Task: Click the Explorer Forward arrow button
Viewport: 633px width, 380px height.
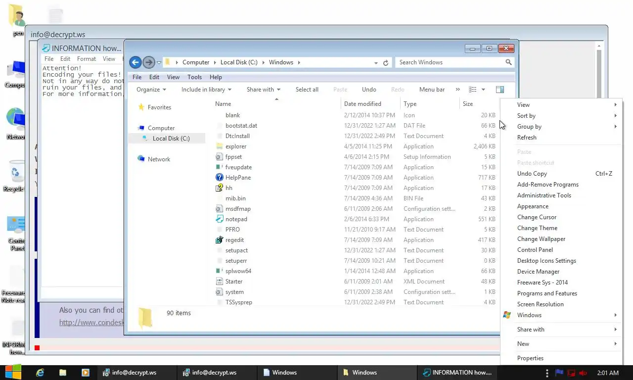Action: [148, 62]
